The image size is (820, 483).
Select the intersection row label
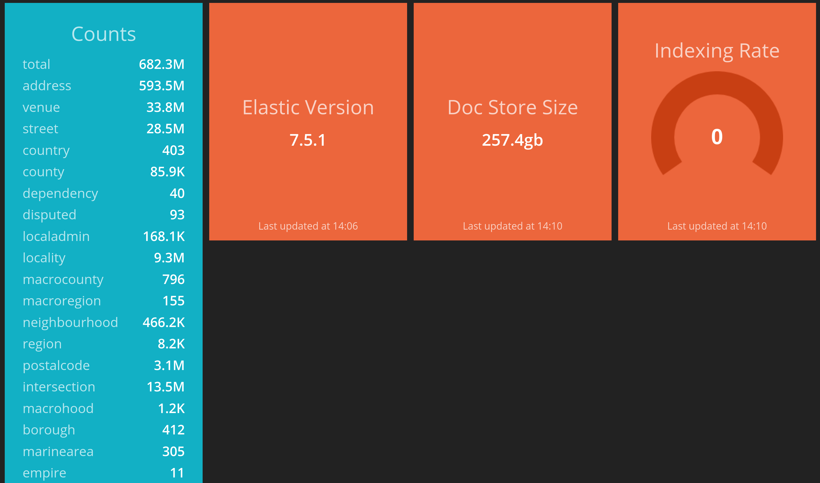pos(59,387)
